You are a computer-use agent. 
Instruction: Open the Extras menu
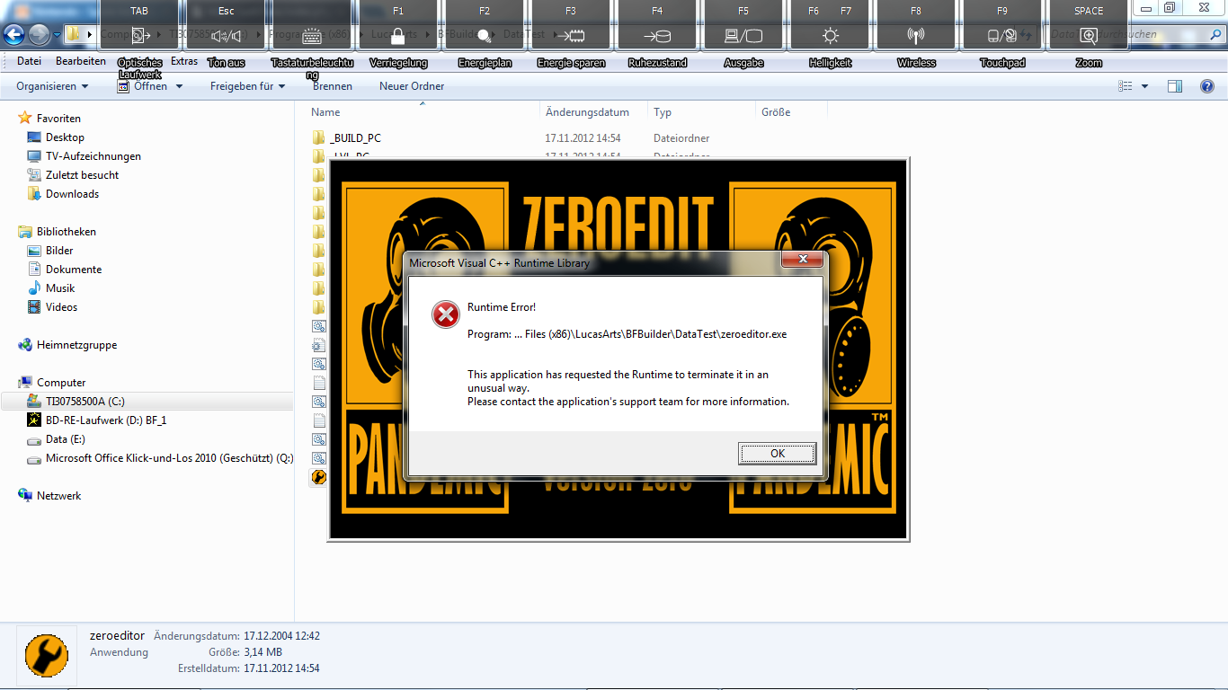point(184,61)
